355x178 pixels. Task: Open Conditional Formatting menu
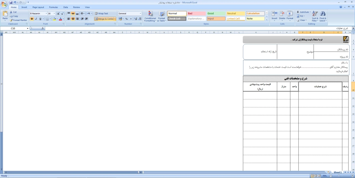point(150,16)
